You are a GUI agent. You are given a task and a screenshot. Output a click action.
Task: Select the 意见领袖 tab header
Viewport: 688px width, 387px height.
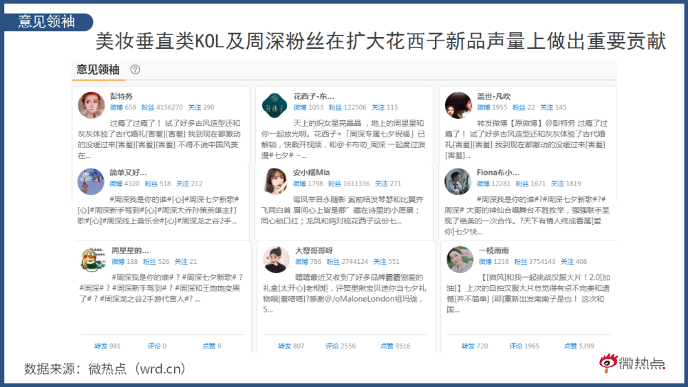click(98, 69)
